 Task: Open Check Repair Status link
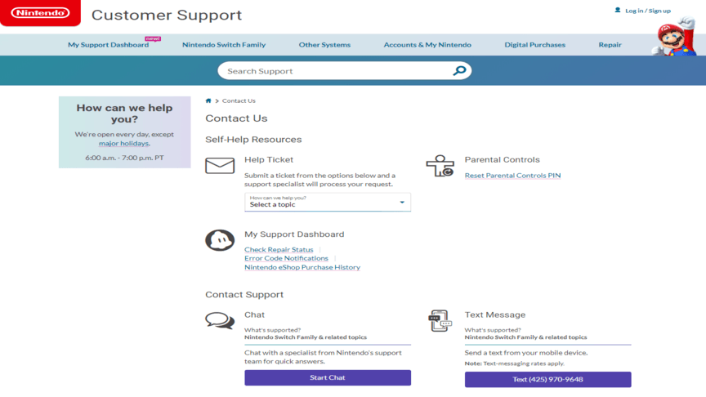point(279,249)
